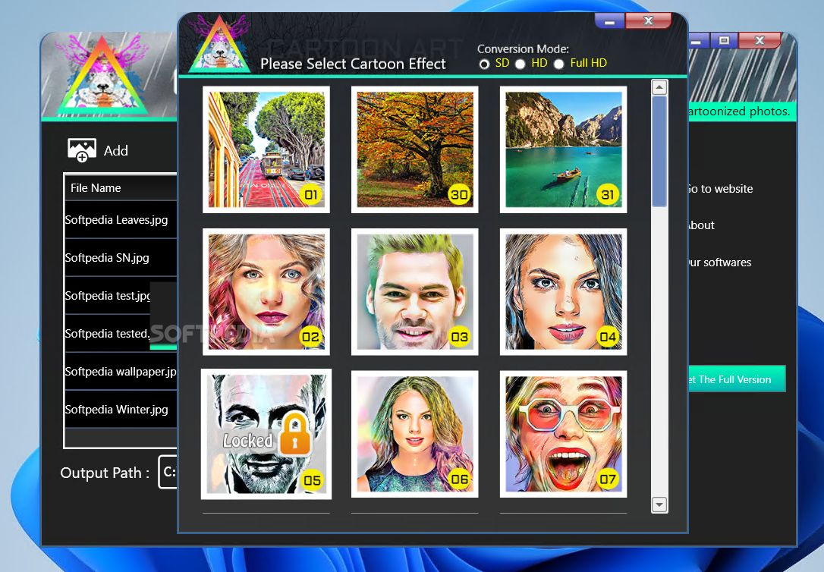The height and width of the screenshot is (572, 824).
Task: Click the effect list scroll down arrow
Action: 659,504
